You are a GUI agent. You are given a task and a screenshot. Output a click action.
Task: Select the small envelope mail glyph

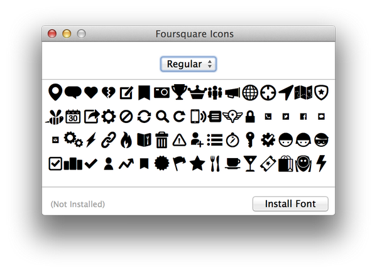55,140
